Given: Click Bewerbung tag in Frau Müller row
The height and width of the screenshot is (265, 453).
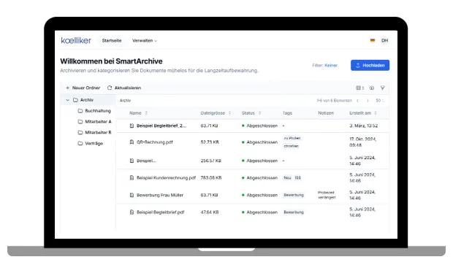Looking at the screenshot, I should 294,195.
